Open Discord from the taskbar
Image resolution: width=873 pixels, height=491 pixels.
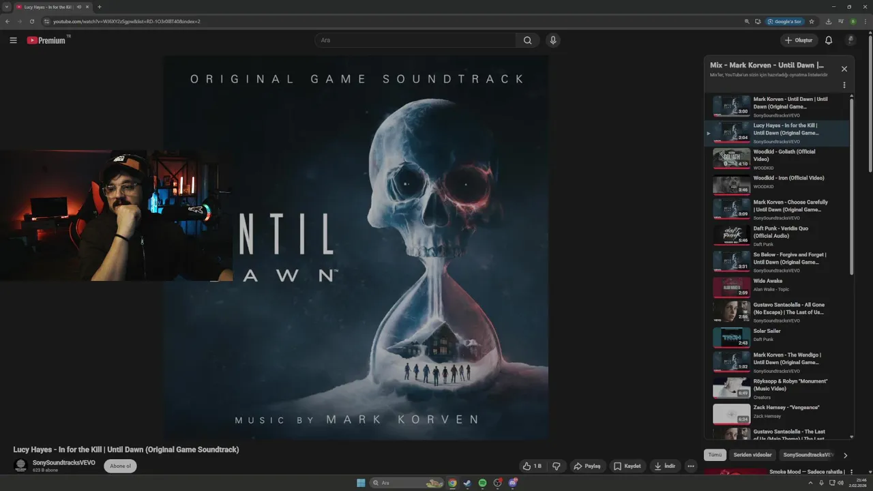(x=513, y=483)
